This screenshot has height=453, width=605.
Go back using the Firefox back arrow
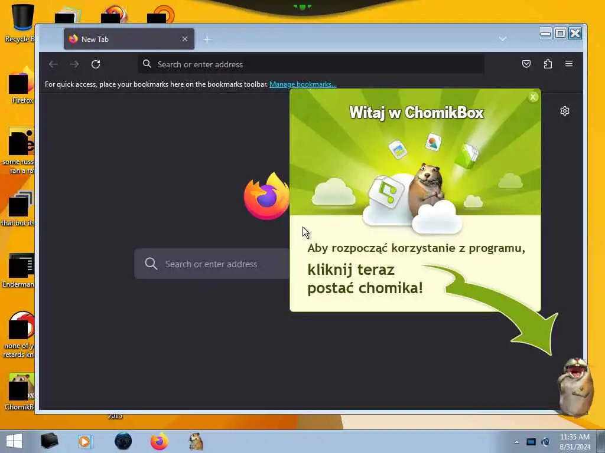pyautogui.click(x=53, y=64)
